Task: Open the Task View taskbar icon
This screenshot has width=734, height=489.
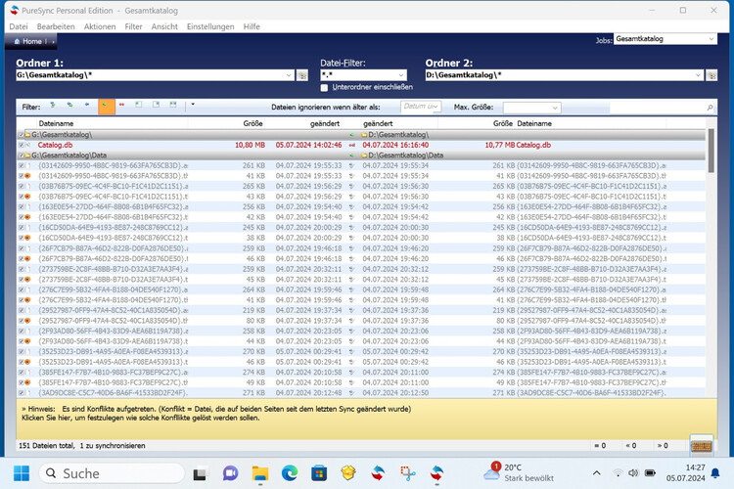Action: (200, 473)
